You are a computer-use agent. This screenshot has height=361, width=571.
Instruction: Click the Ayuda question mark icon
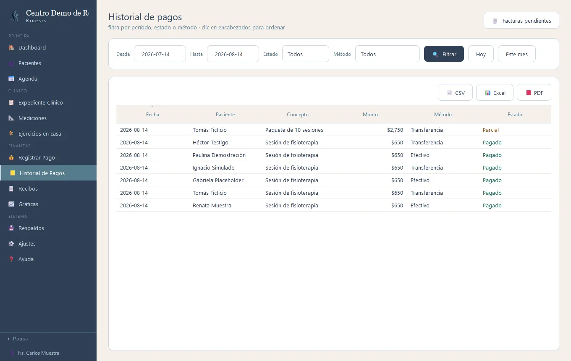11,259
